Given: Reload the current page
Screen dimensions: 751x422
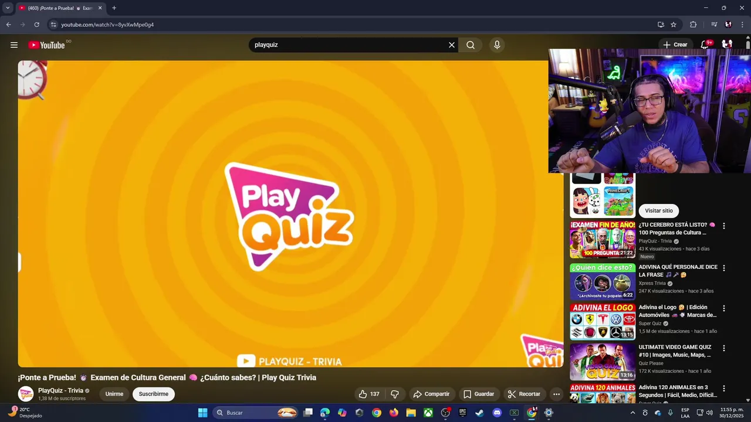Looking at the screenshot, I should (x=36, y=25).
